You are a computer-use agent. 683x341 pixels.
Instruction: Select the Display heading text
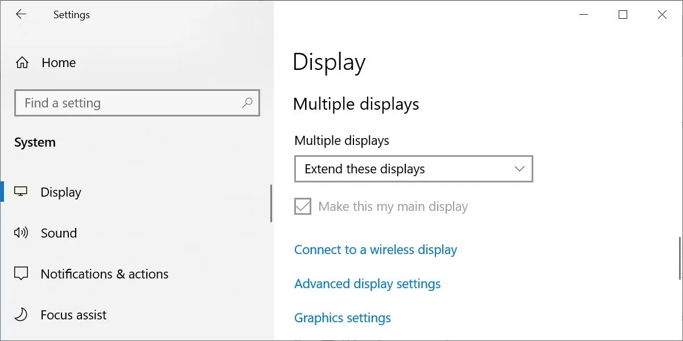329,63
